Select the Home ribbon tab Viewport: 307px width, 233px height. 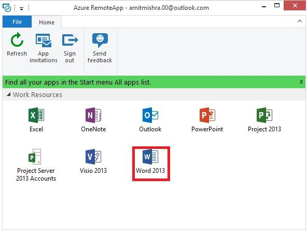(x=47, y=22)
